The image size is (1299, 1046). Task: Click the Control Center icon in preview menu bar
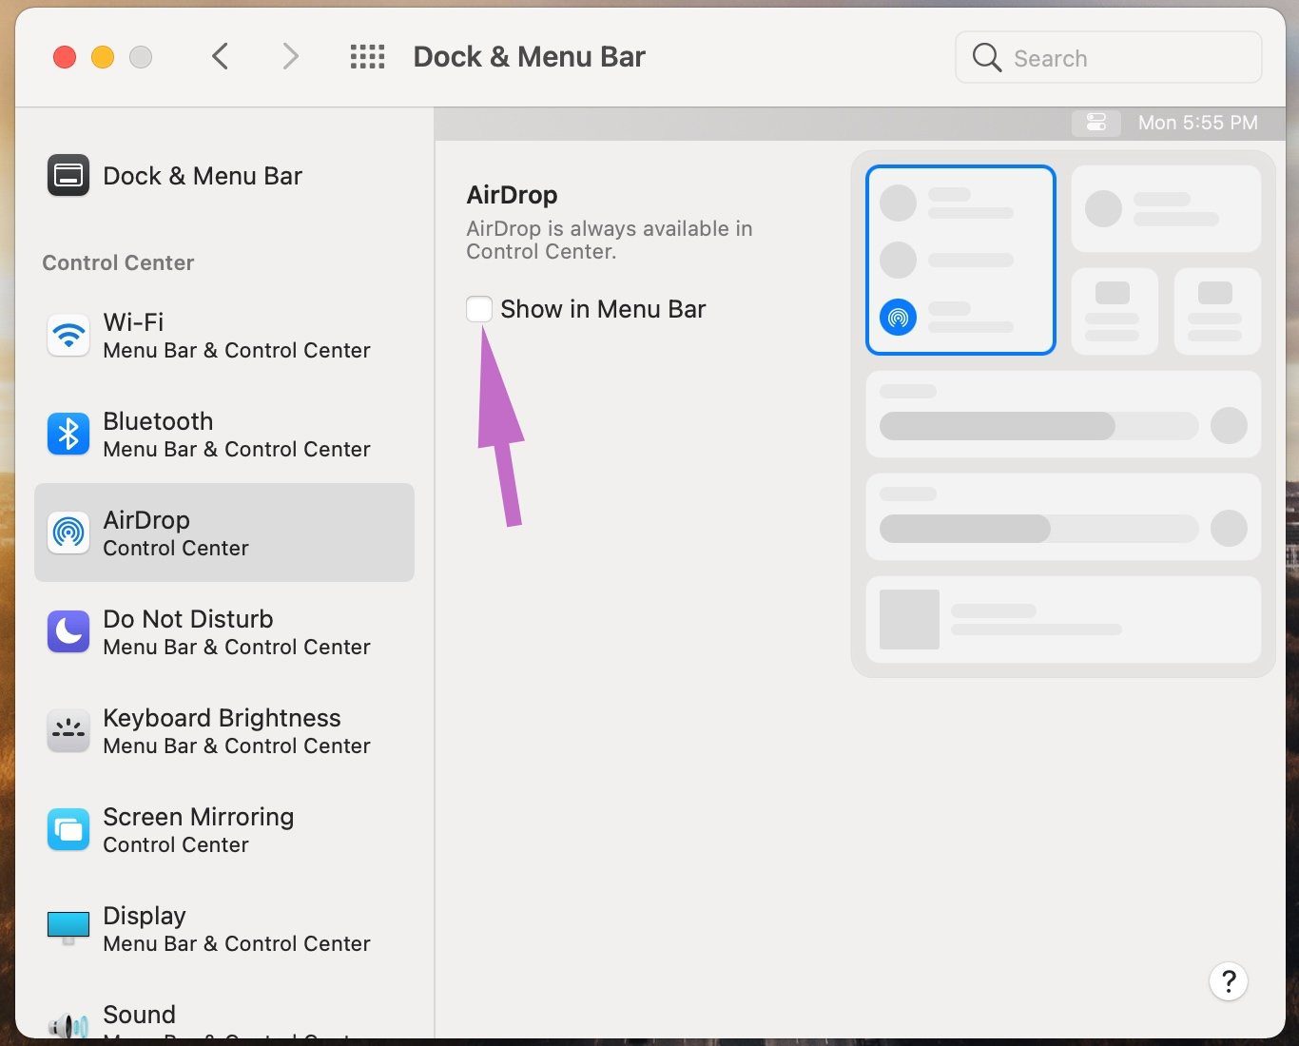(x=1096, y=123)
